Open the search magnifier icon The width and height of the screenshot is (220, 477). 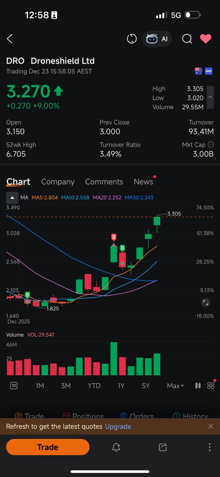187,39
